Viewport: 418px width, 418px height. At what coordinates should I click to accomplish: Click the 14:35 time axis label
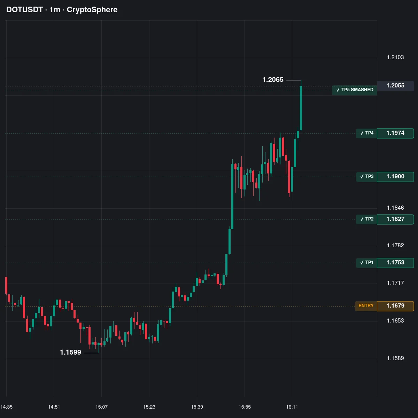[7, 407]
